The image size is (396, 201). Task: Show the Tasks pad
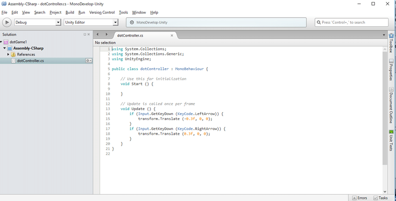(380, 198)
